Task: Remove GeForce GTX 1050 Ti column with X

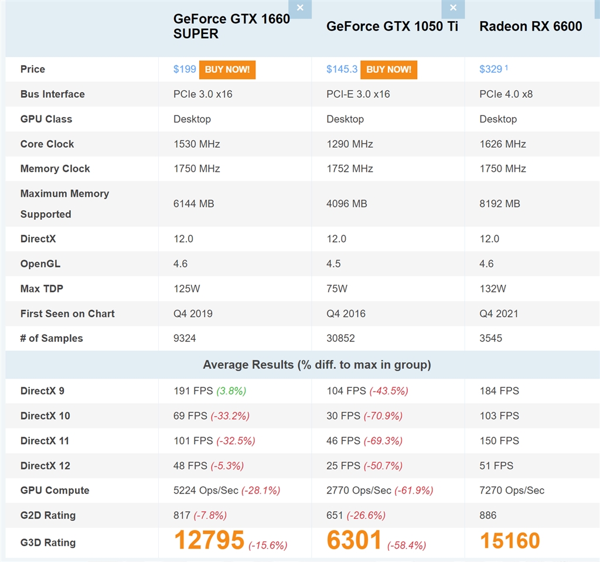Action: pos(453,8)
